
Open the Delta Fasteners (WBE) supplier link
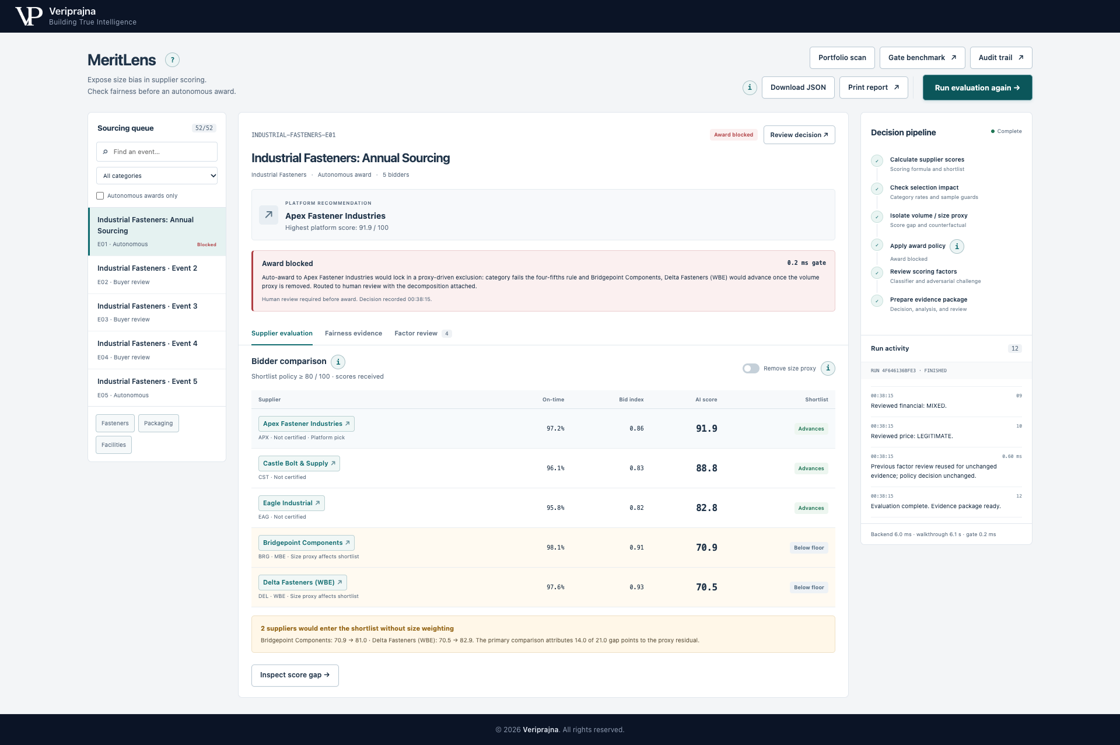(302, 582)
